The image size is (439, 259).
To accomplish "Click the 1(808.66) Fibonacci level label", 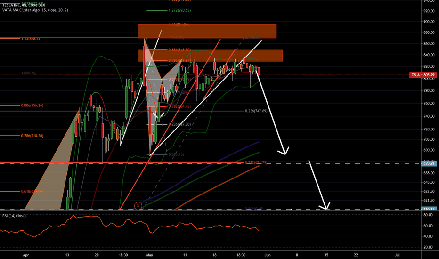I will point(29,73).
